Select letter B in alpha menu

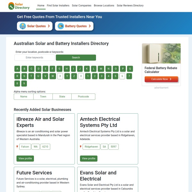24,69
